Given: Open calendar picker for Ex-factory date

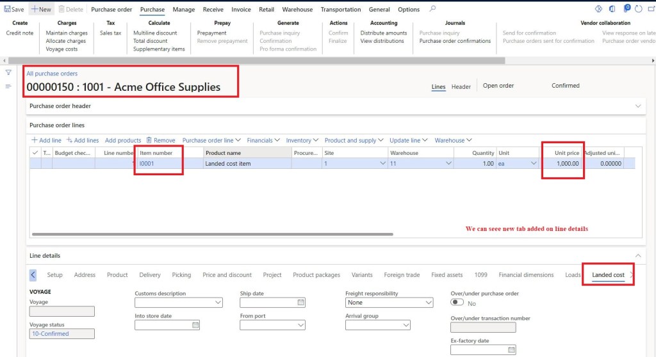Looking at the screenshot, I should click(511, 350).
